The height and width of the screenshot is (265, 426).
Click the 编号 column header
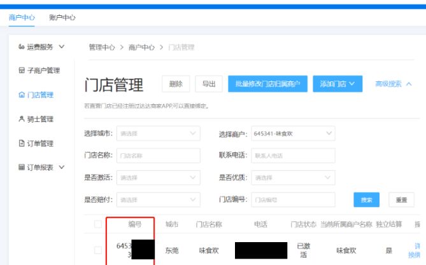pos(135,224)
